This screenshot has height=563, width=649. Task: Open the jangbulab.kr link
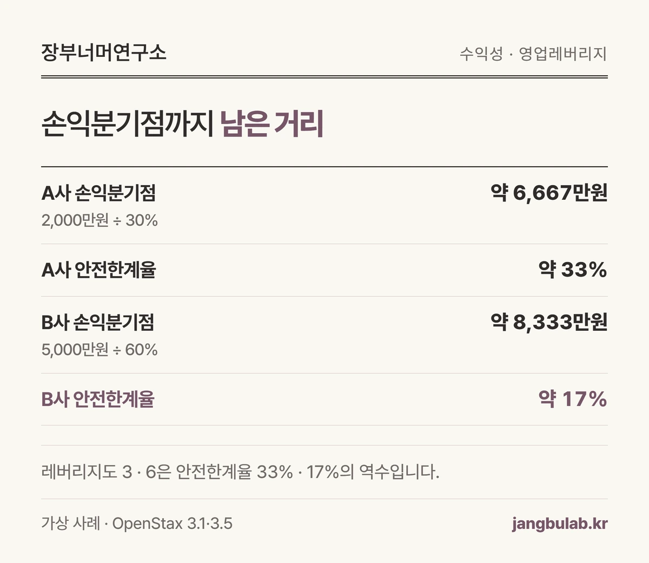(560, 524)
